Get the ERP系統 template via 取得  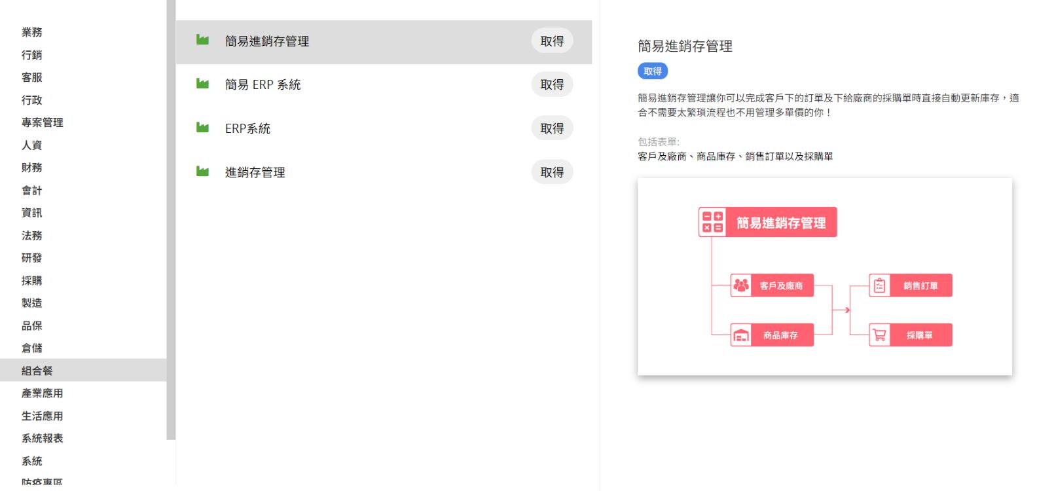click(552, 128)
